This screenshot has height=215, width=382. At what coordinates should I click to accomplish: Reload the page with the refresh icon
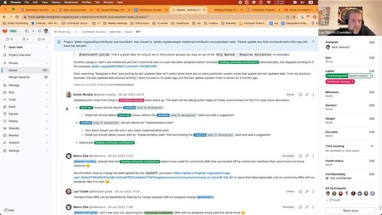point(17,17)
